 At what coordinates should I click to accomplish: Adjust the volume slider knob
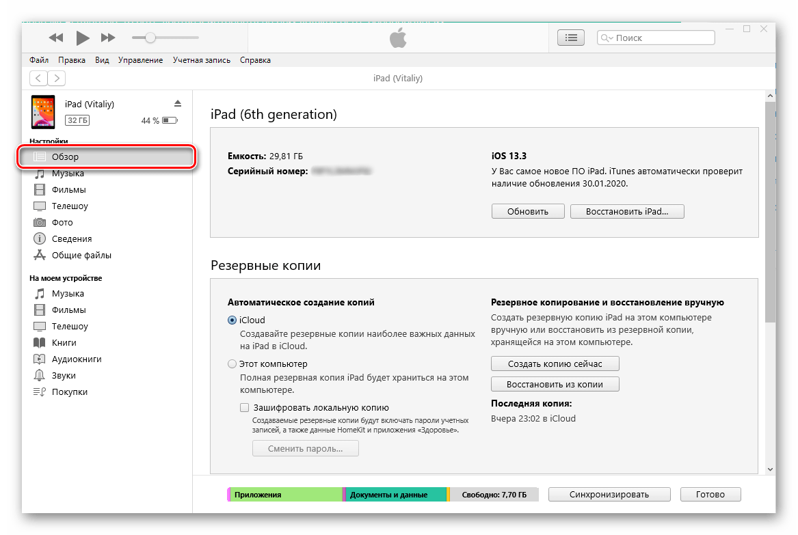(150, 38)
